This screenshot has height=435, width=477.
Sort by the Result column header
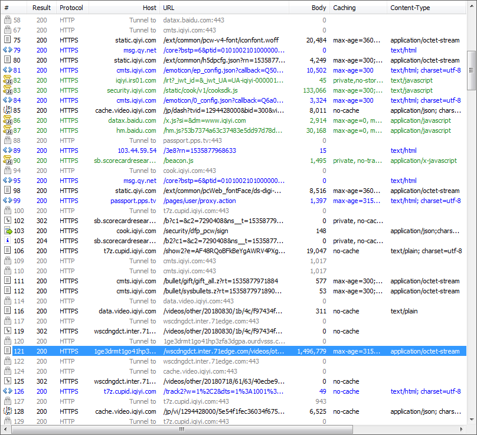pos(42,8)
